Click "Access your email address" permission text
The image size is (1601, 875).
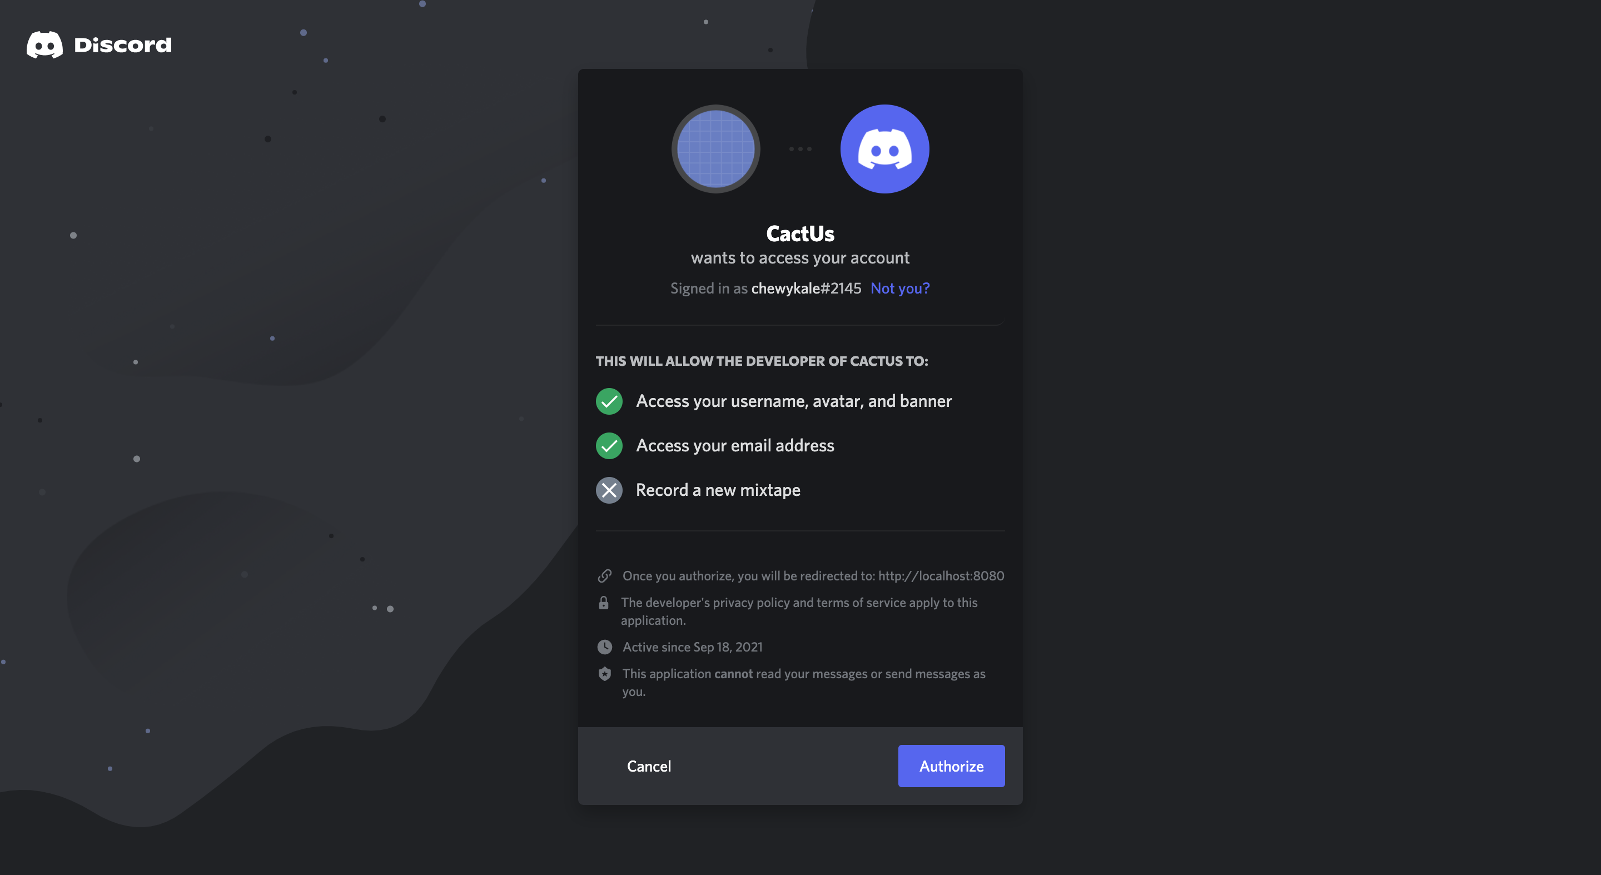734,446
